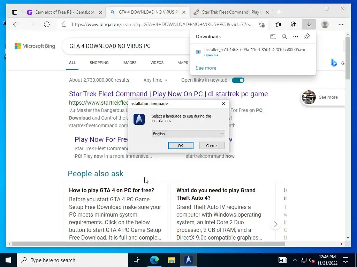Close the Star Trek Fleet Command tab

(x=267, y=12)
